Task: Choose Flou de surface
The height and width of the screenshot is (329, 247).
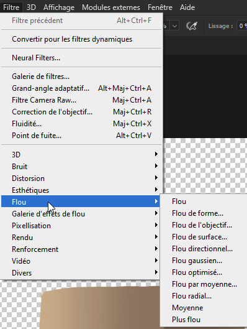Action: point(204,237)
